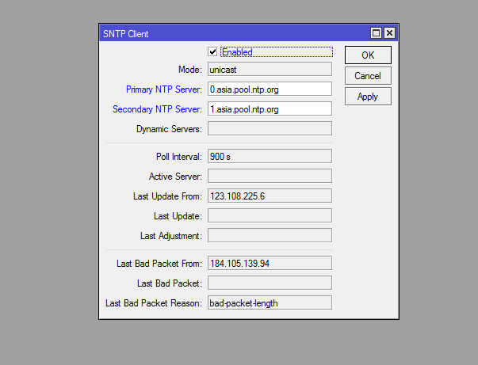Screen dimensions: 478x365
Task: Edit the Primary NTP Server field
Action: pyautogui.click(x=270, y=89)
